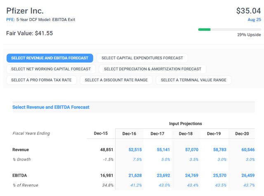Switch to Net Working Capital Forecast
Image resolution: width=264 pixels, height=196 pixels.
coord(51,69)
